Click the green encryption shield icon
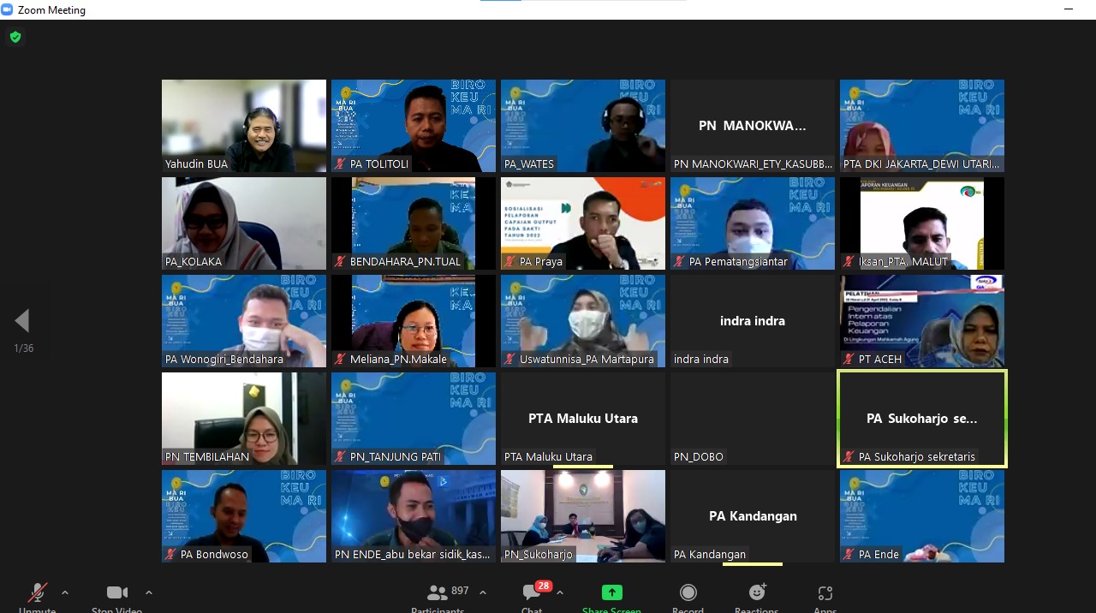Image resolution: width=1096 pixels, height=613 pixels. coord(15,37)
